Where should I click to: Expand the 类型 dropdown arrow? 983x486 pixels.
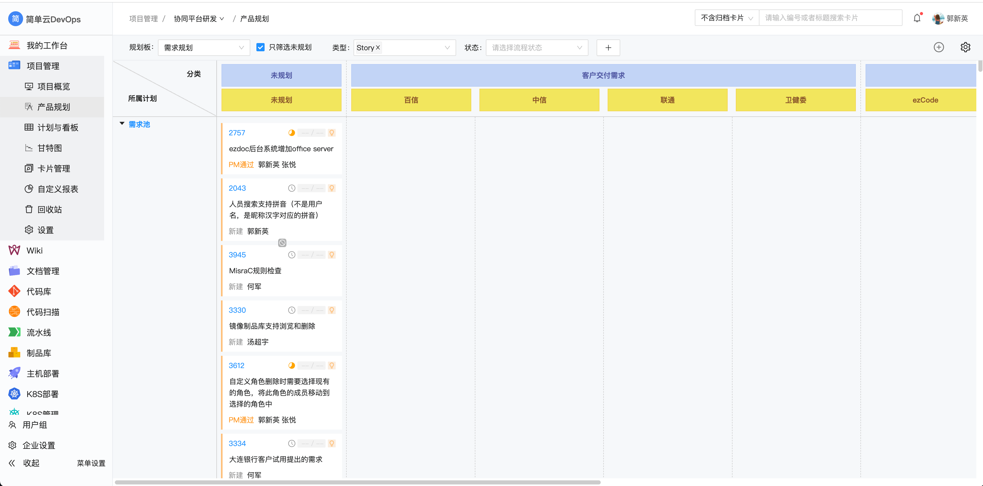click(x=447, y=48)
